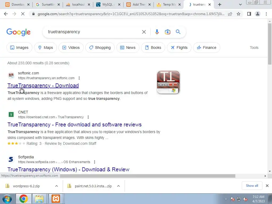Go back using browser back arrow
The image size is (272, 204).
click(x=6, y=14)
